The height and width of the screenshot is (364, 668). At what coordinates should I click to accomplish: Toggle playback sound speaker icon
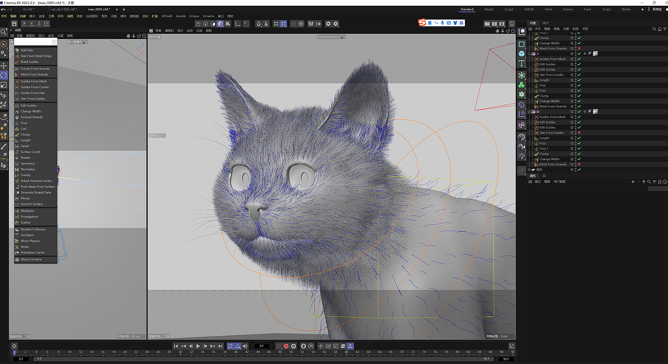[x=245, y=346]
